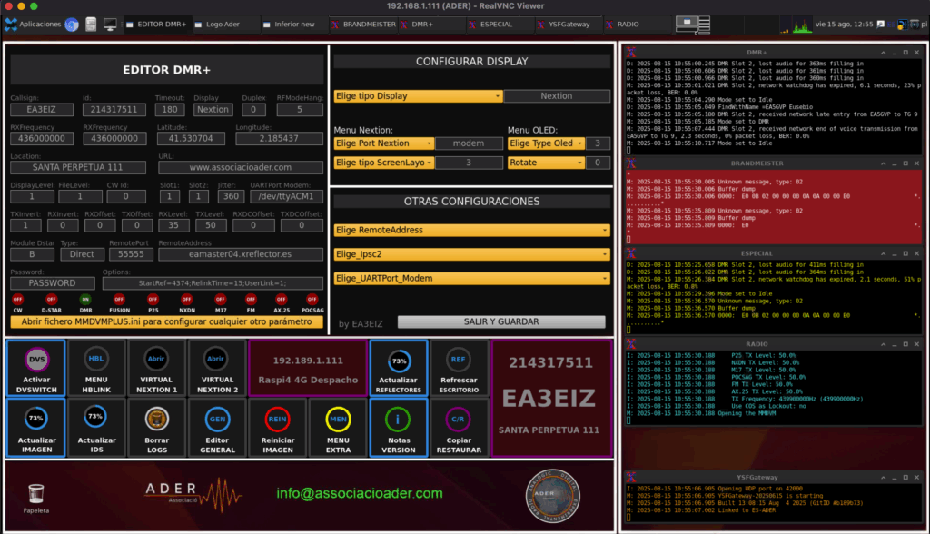Click Abrir fichero MMDVMPLUS.ini button
The height and width of the screenshot is (534, 930).
tap(166, 321)
